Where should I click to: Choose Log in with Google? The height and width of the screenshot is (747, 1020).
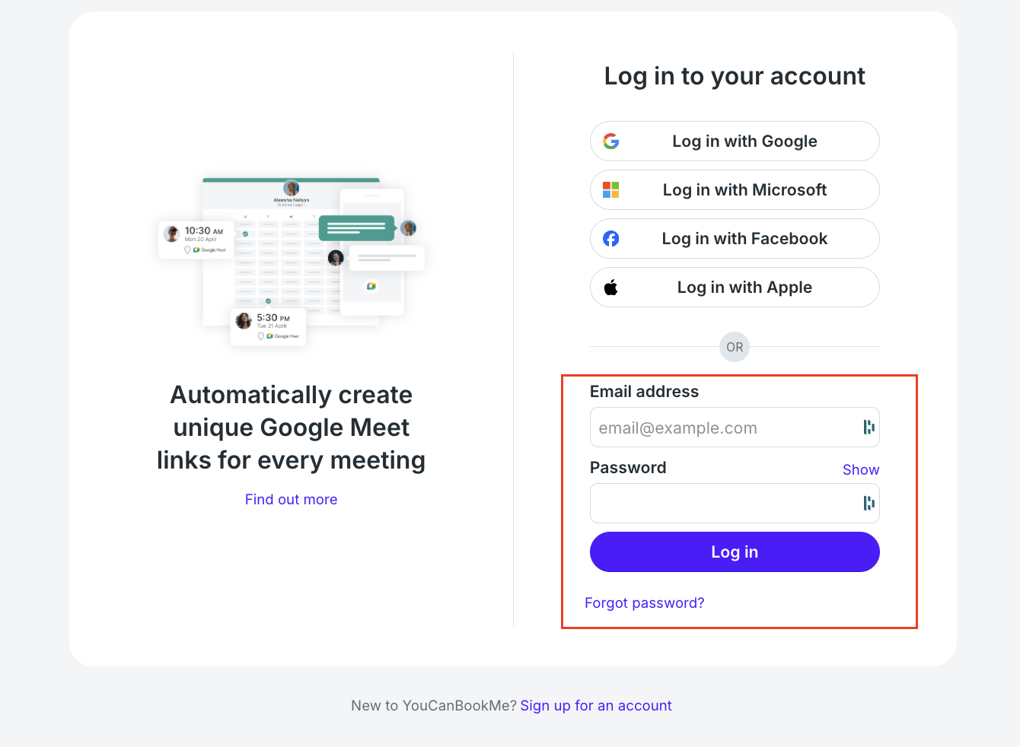735,141
